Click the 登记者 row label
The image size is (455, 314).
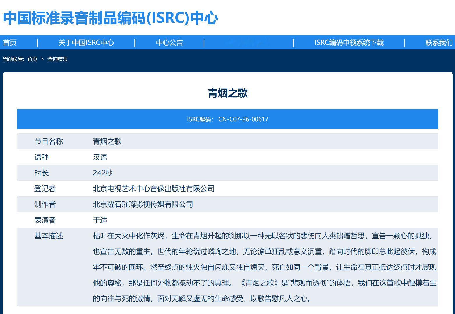point(45,189)
